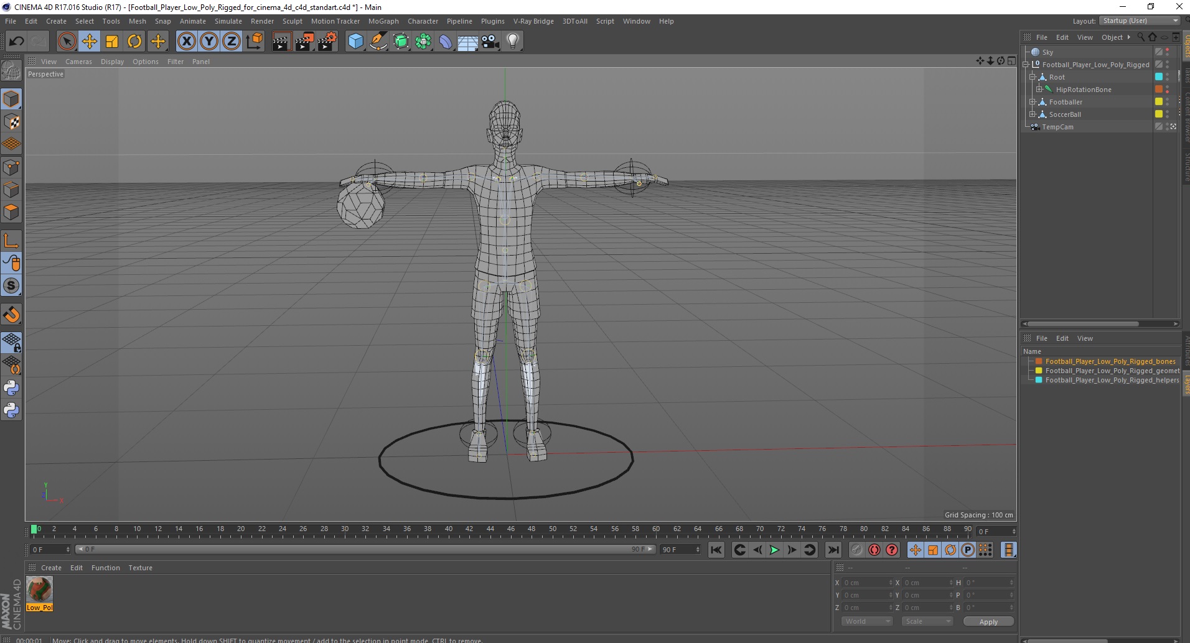Screen dimensions: 1190x643
Task: Toggle X axis lock
Action: coord(186,42)
